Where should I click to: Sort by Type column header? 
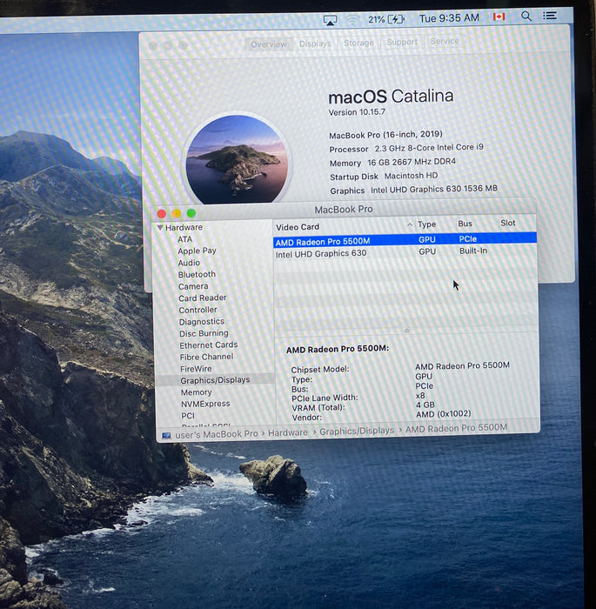pyautogui.click(x=426, y=224)
